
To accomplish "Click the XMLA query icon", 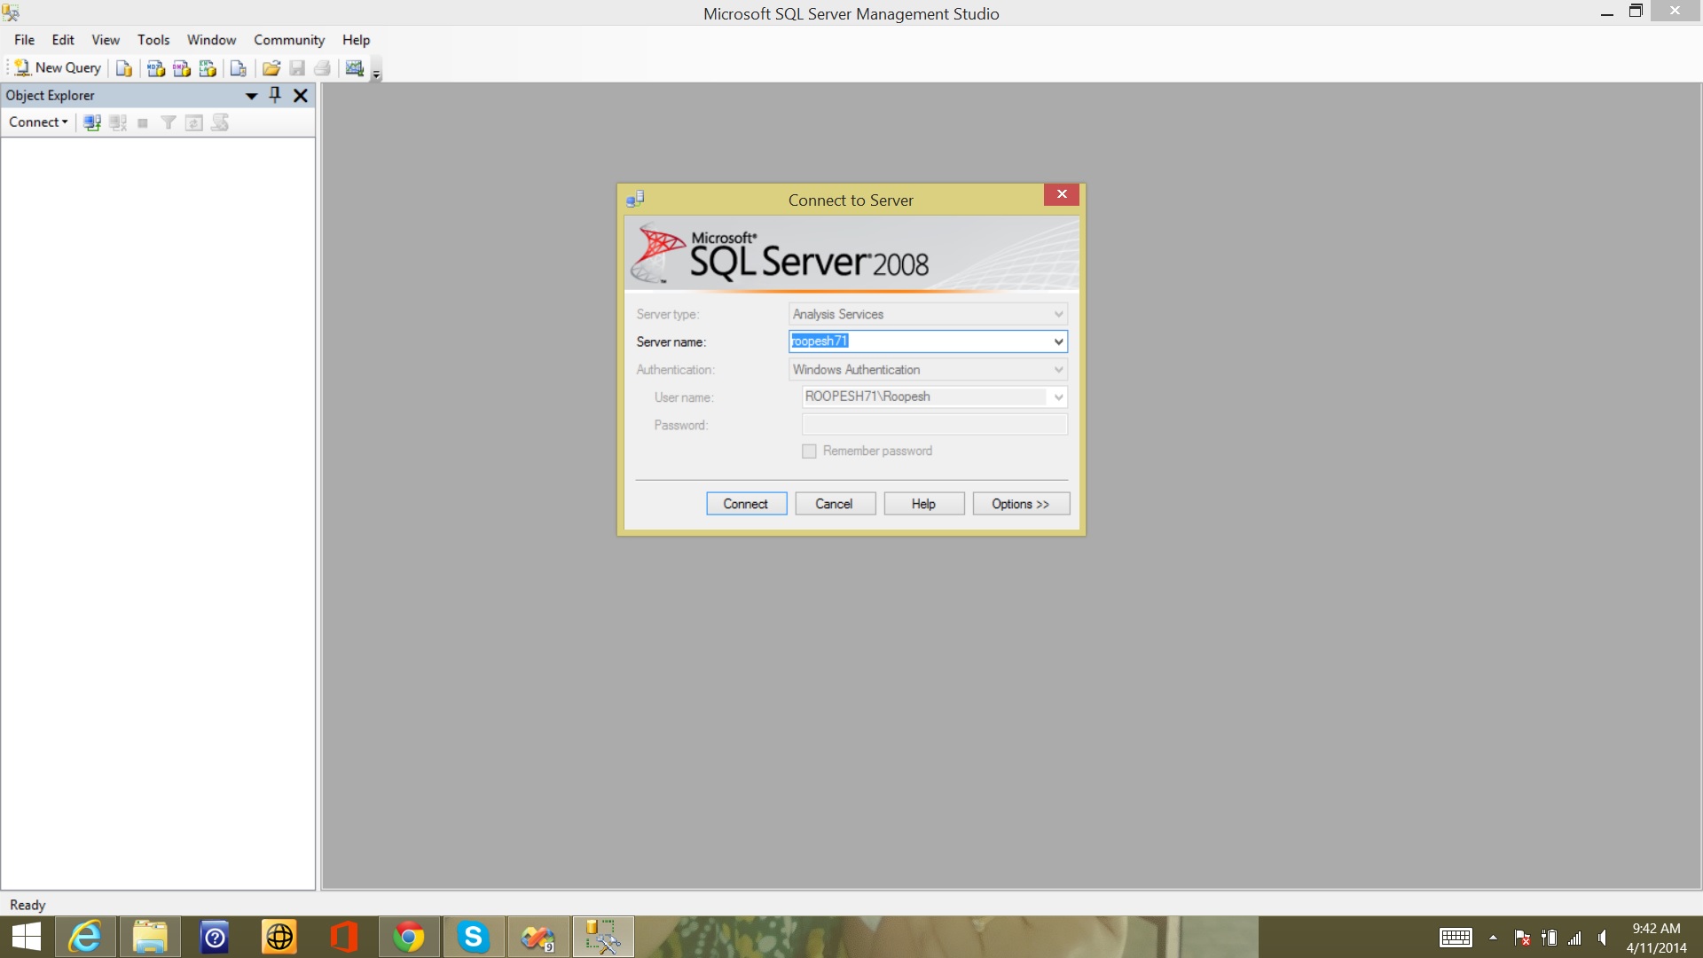I will tap(208, 68).
